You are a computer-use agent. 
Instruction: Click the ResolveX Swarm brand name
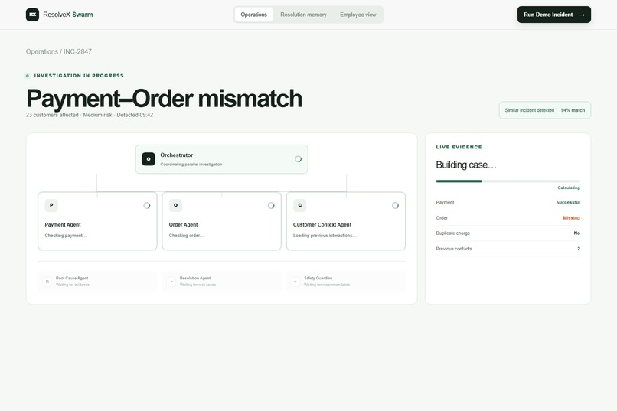(x=68, y=15)
